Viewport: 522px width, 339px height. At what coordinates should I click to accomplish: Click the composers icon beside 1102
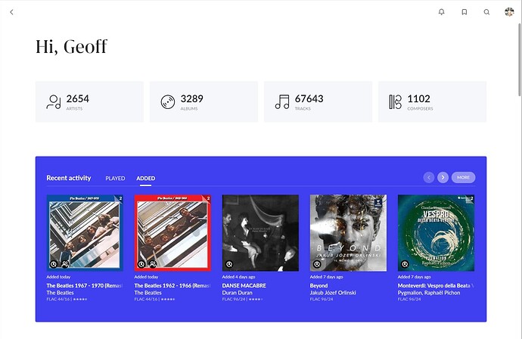(395, 102)
